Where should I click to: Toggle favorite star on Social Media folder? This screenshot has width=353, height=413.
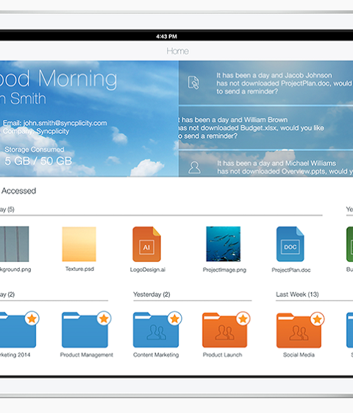pyautogui.click(x=317, y=320)
